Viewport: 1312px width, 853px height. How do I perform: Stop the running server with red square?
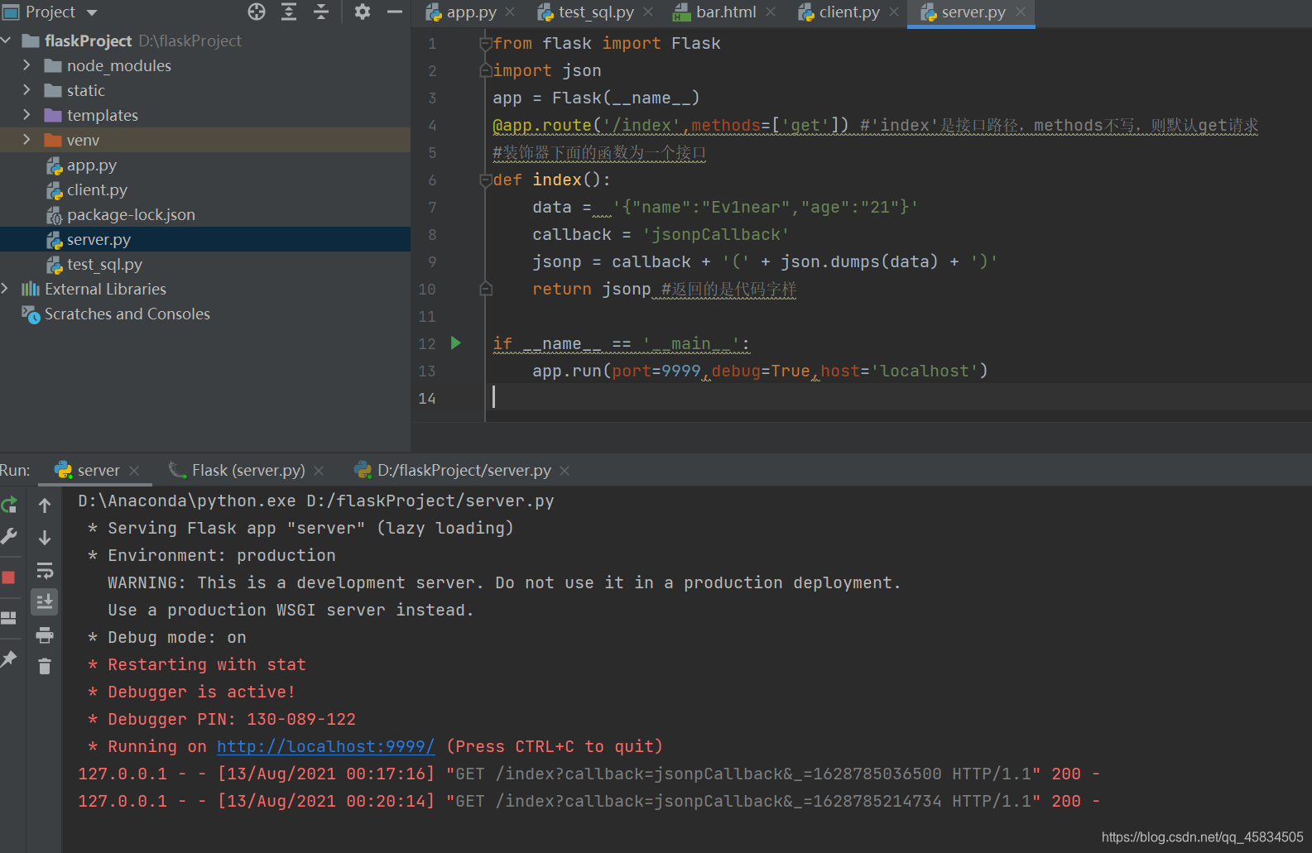[8, 577]
